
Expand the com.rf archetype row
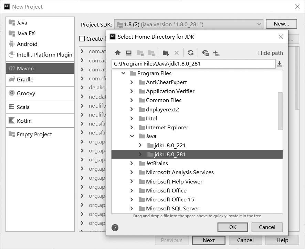click(x=82, y=79)
